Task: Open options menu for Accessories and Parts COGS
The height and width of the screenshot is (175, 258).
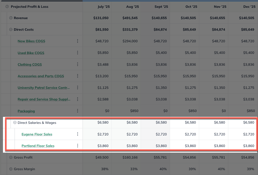Action: click(x=77, y=76)
